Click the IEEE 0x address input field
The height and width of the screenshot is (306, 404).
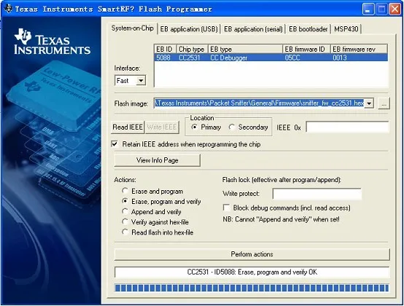[x=347, y=127]
